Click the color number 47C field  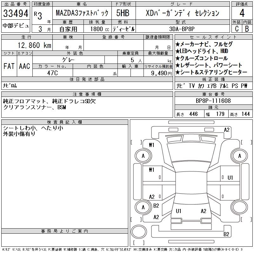pos(52,73)
